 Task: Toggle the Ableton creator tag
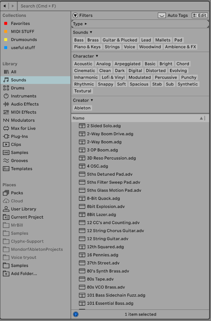82,108
